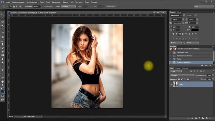215x121 pixels.
Task: Select the Hand tool
Action: pos(2,81)
